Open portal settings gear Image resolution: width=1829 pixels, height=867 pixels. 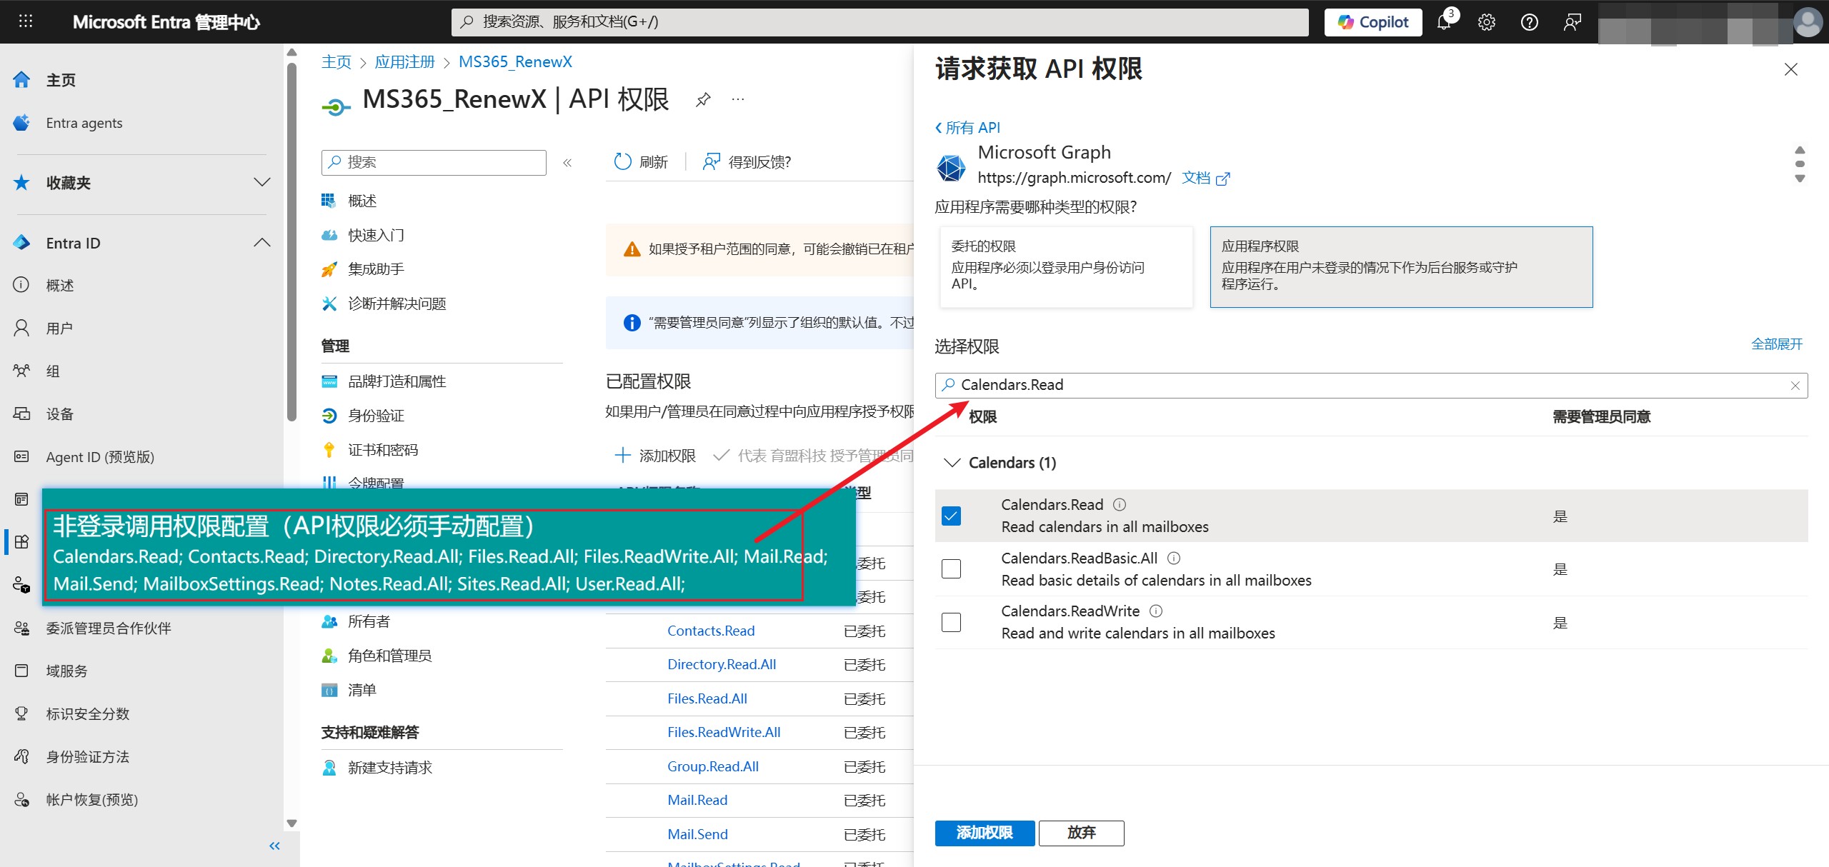point(1487,22)
